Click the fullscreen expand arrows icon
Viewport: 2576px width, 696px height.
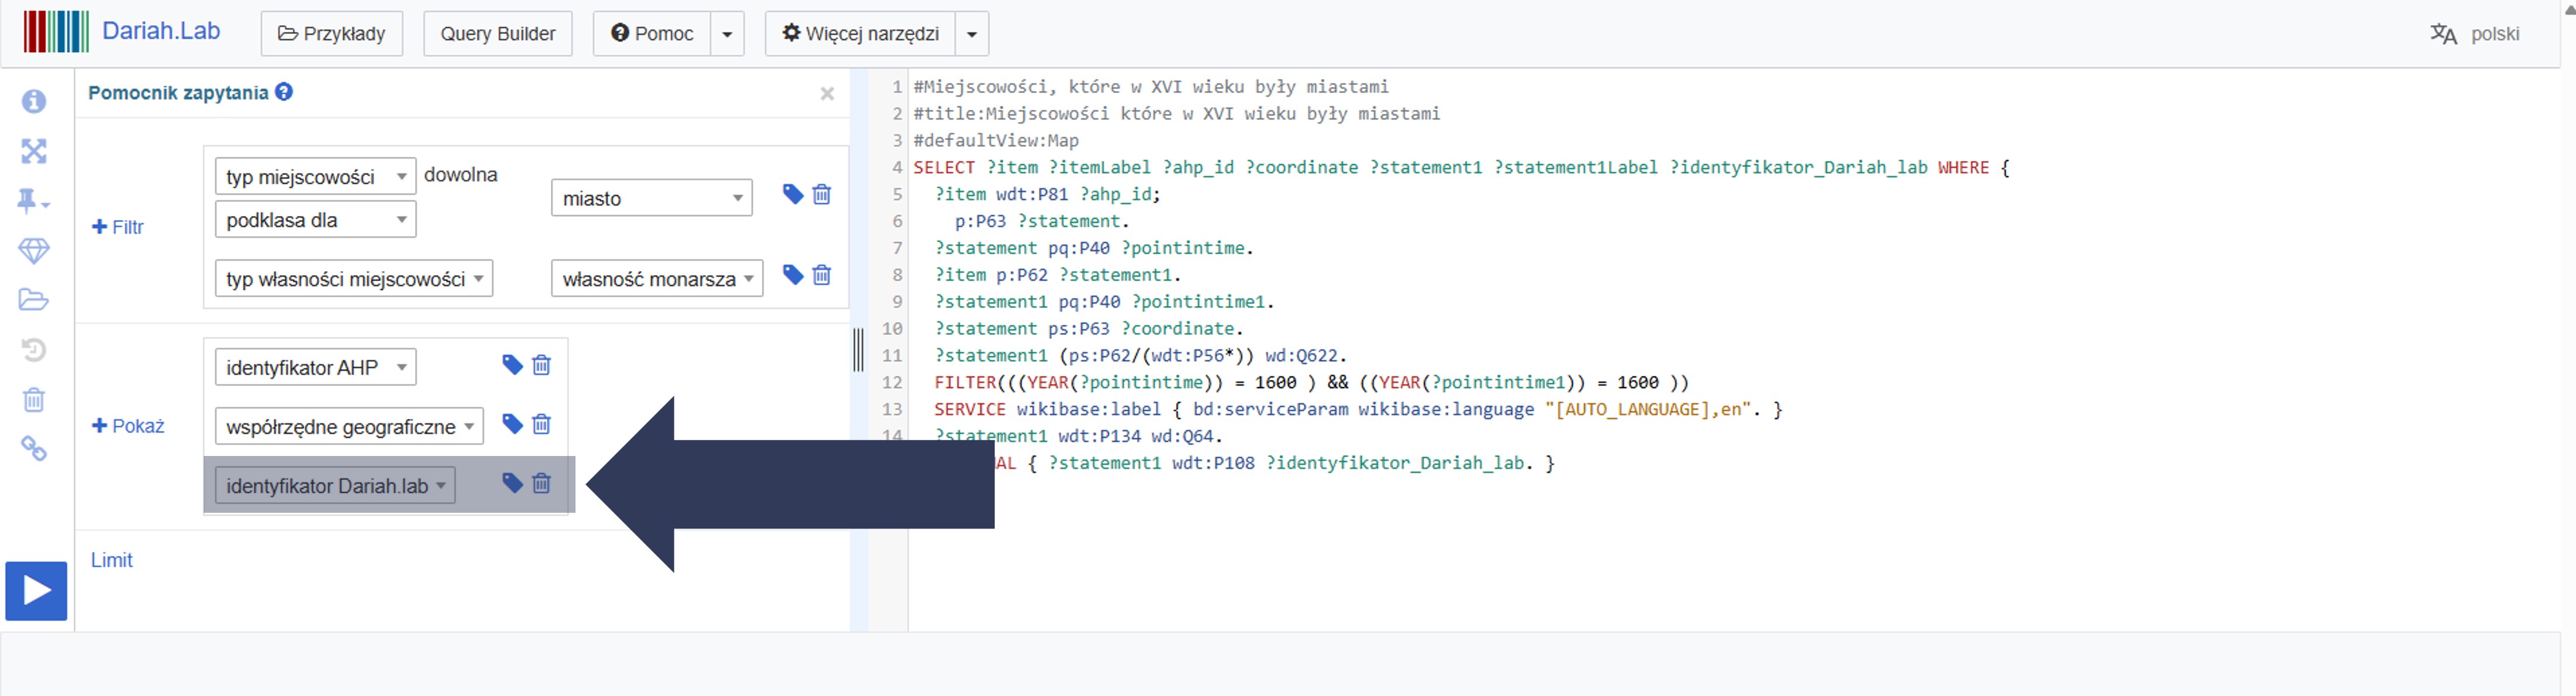34,151
